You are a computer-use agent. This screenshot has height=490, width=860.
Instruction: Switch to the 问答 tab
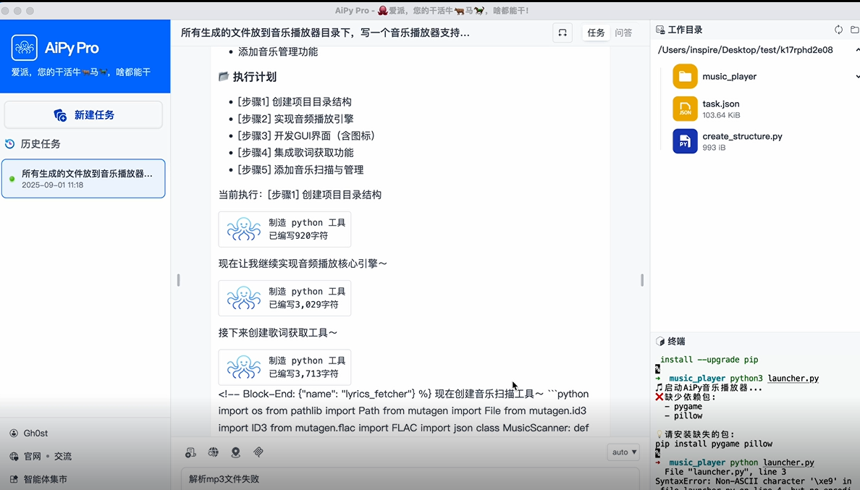[x=623, y=33]
